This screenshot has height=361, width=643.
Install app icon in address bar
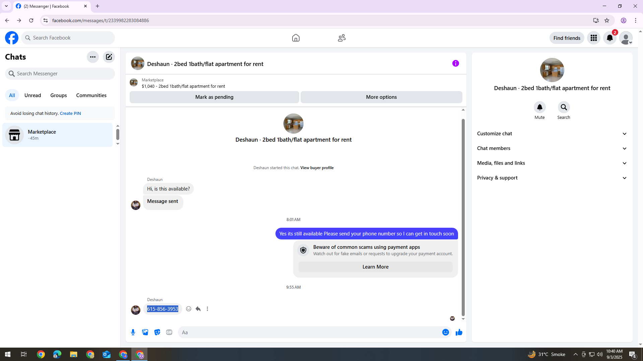[x=596, y=20]
